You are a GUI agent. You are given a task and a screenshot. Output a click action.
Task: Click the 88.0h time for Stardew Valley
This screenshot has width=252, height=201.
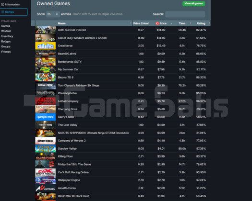point(182,149)
